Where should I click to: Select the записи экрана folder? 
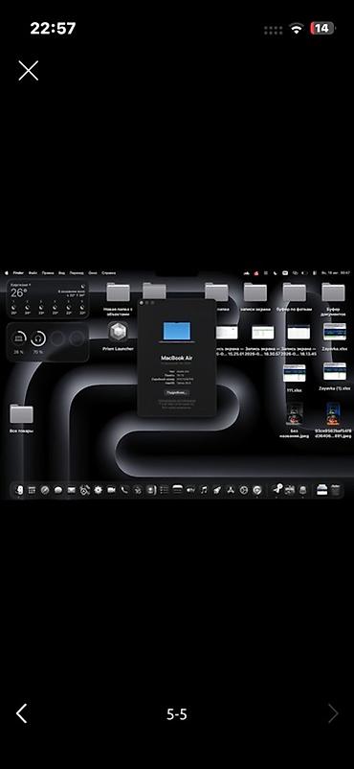click(x=255, y=296)
